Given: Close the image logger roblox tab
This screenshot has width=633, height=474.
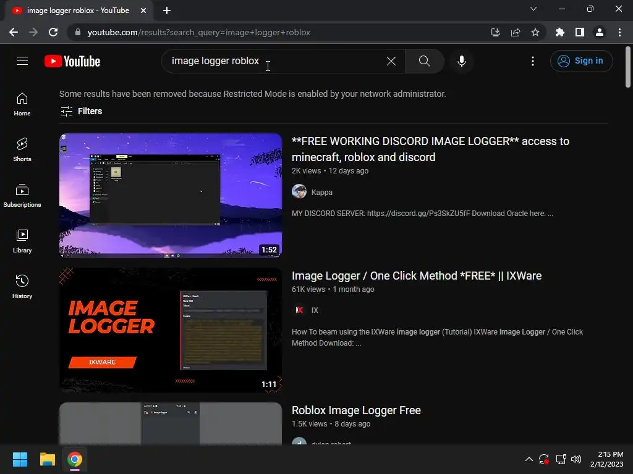Looking at the screenshot, I should tap(143, 10).
